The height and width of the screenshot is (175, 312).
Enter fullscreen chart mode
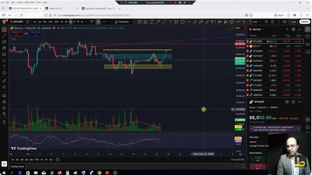point(278,22)
